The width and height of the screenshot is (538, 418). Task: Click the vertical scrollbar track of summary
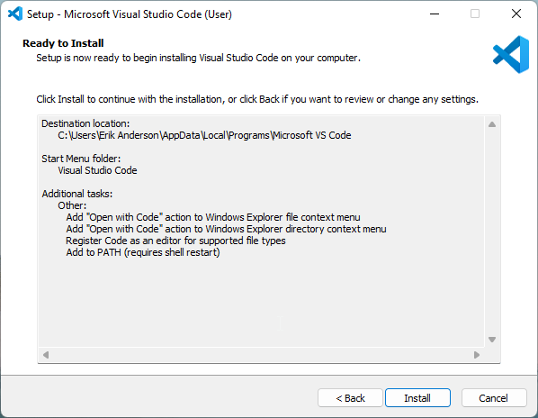(x=492, y=232)
